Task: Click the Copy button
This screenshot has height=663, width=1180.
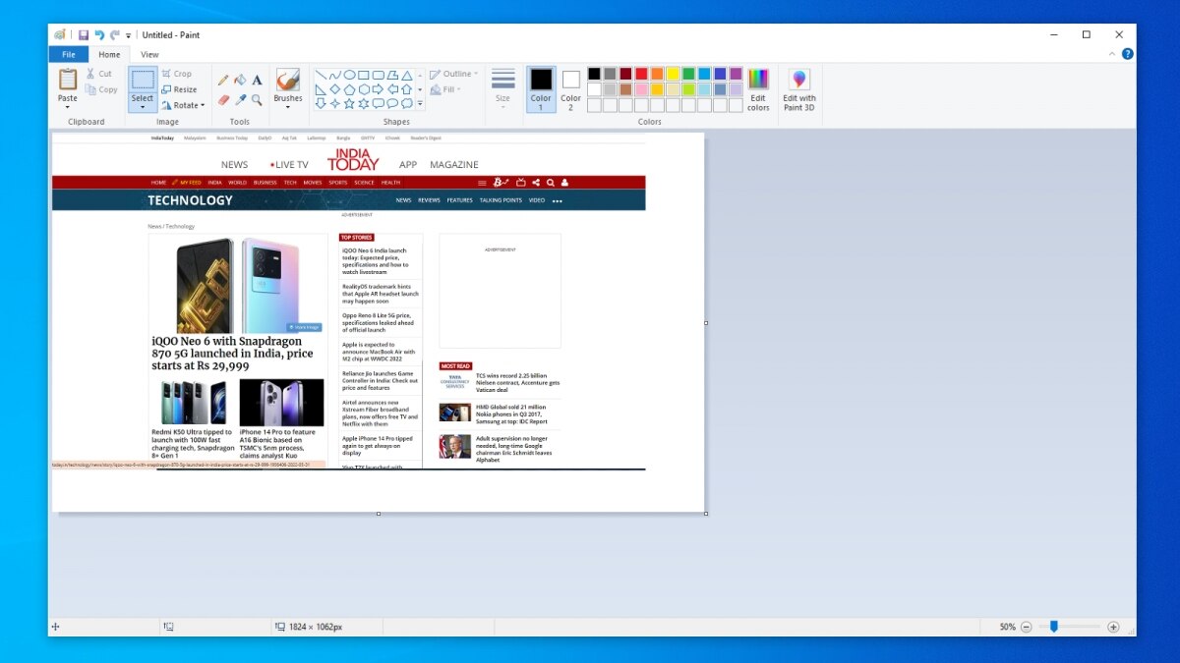Action: 101,89
